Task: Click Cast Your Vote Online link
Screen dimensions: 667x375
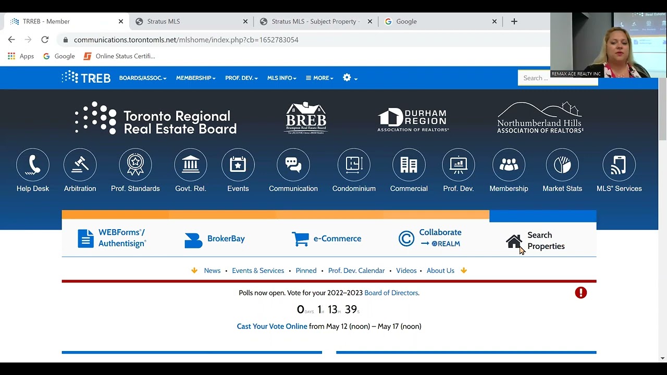Action: click(272, 327)
